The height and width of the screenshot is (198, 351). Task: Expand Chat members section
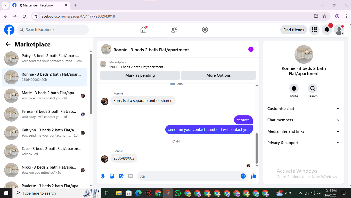click(303, 120)
